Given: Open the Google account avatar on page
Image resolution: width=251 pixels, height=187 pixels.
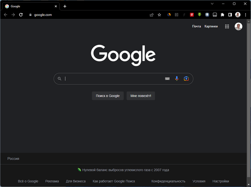Looking at the screenshot, I should point(238,27).
